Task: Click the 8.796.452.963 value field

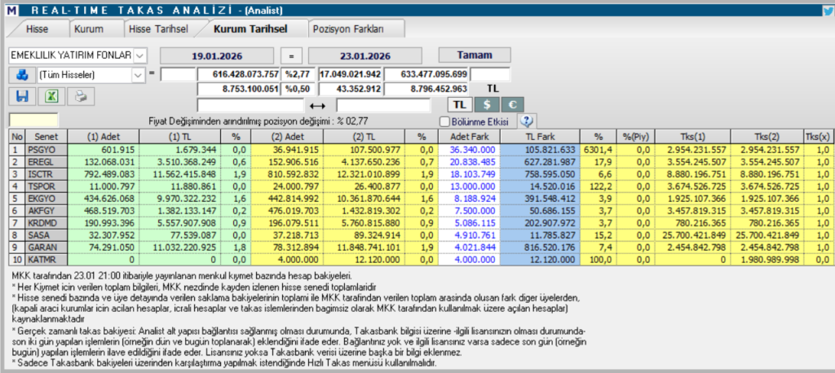Action: (426, 90)
